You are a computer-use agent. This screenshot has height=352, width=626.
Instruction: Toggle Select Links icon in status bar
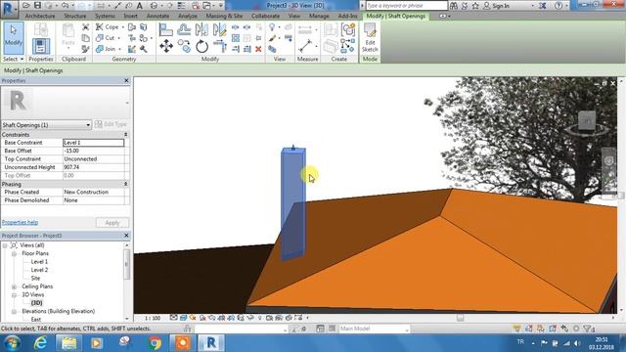pyautogui.click(x=516, y=329)
